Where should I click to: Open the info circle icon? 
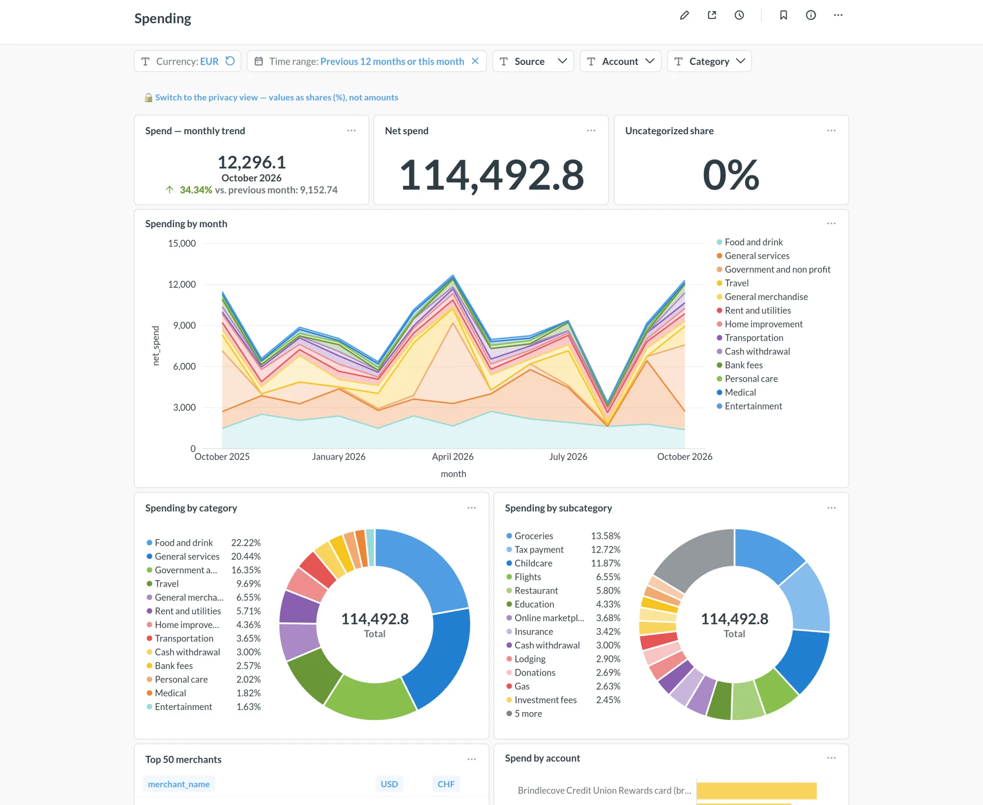click(x=811, y=15)
